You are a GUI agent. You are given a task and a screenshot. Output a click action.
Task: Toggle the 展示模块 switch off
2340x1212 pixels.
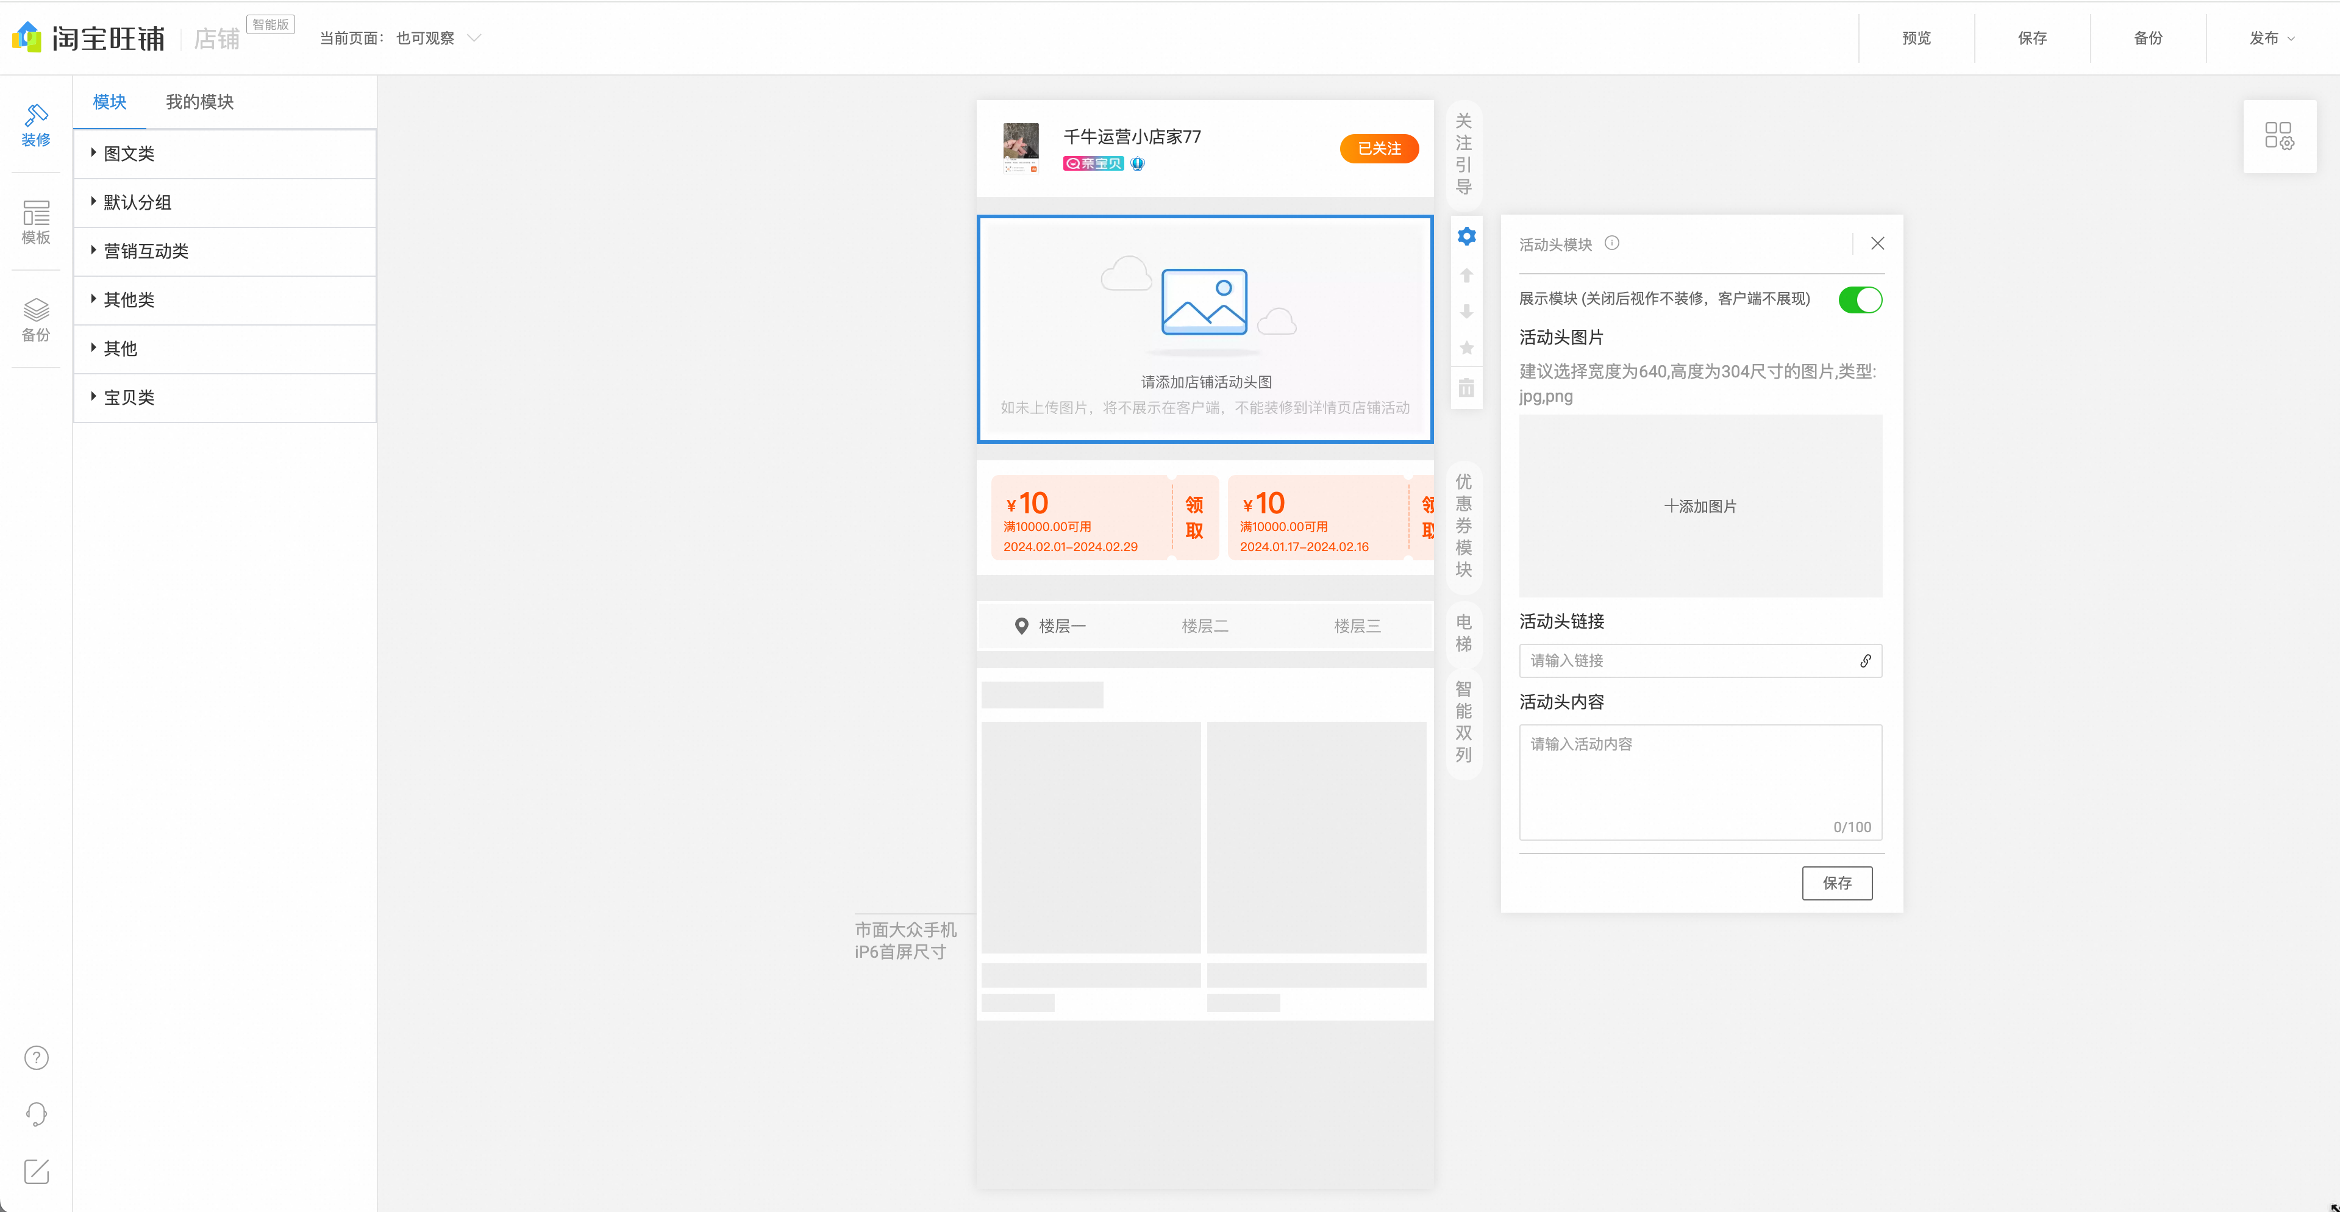click(1860, 300)
